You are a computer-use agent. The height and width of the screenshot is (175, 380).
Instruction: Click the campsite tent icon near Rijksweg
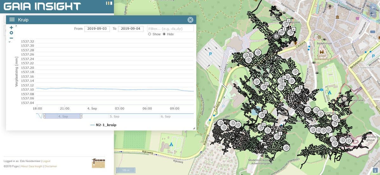171,144
